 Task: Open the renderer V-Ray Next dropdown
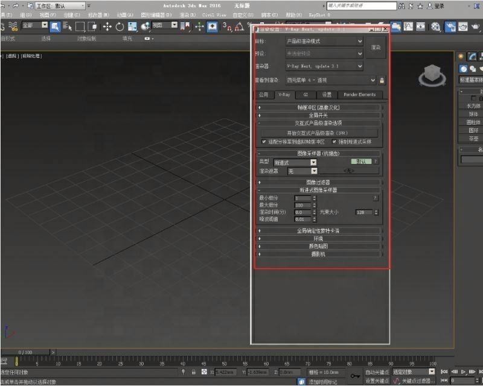324,66
